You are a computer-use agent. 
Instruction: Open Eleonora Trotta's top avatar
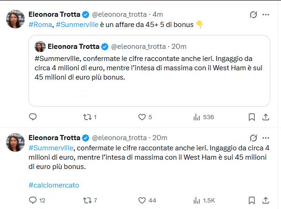(15, 19)
